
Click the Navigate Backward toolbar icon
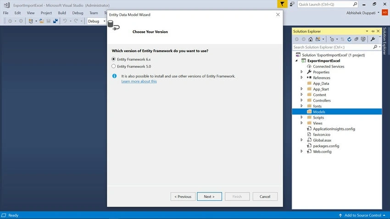tap(10, 21)
